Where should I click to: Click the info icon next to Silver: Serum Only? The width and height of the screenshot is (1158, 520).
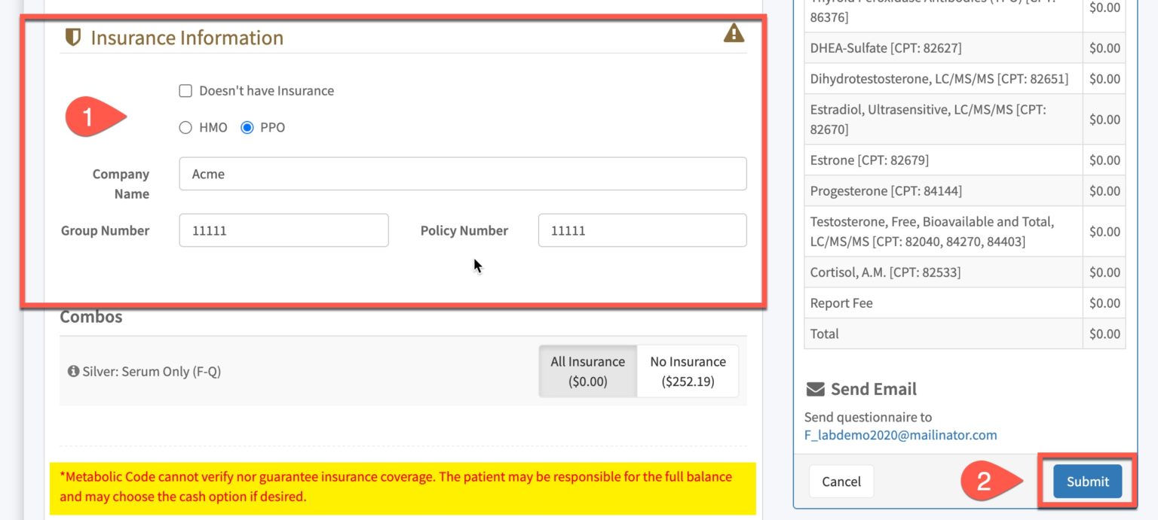coord(73,370)
